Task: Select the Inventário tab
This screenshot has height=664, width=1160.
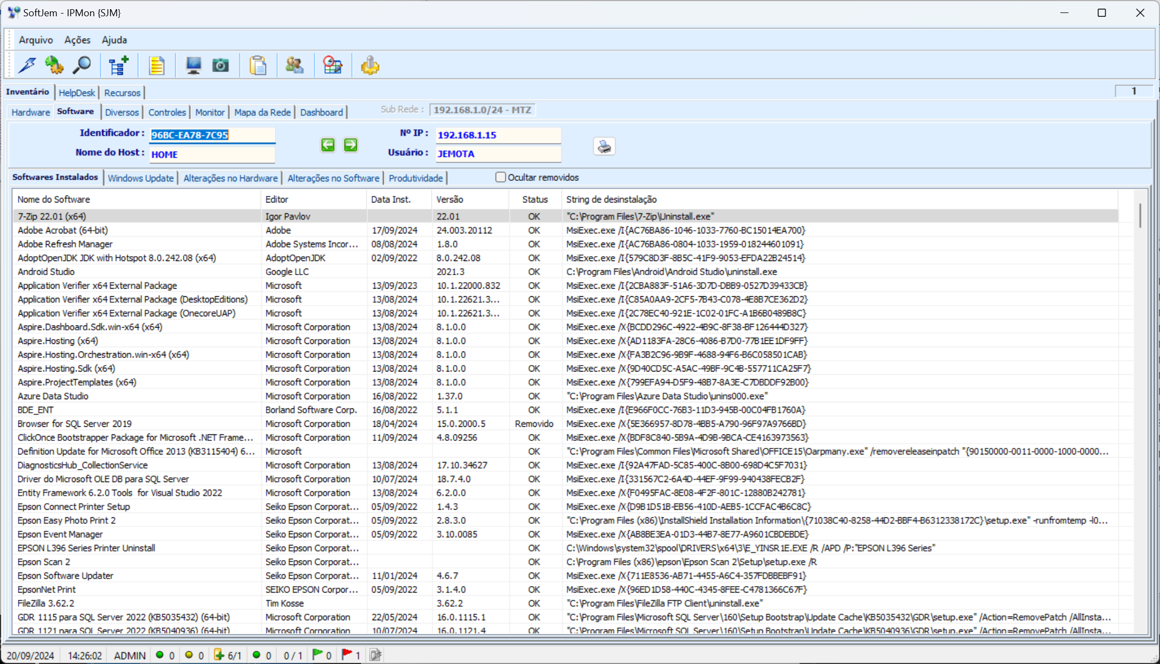Action: pyautogui.click(x=28, y=92)
